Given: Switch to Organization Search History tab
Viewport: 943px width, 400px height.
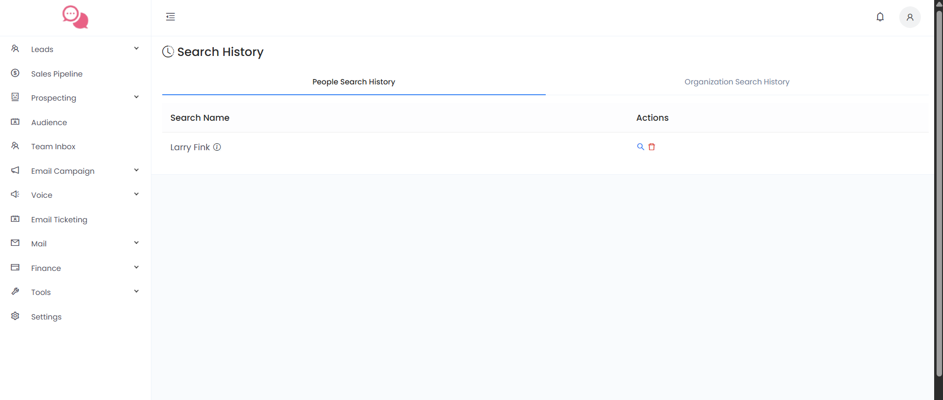Looking at the screenshot, I should (x=737, y=82).
